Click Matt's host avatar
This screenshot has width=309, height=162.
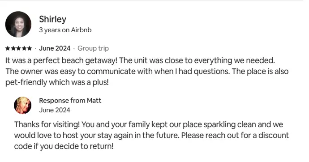tap(22, 105)
